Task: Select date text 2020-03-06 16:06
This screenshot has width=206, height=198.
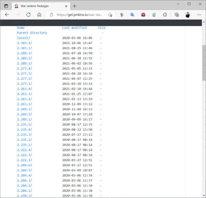Action: [77, 38]
